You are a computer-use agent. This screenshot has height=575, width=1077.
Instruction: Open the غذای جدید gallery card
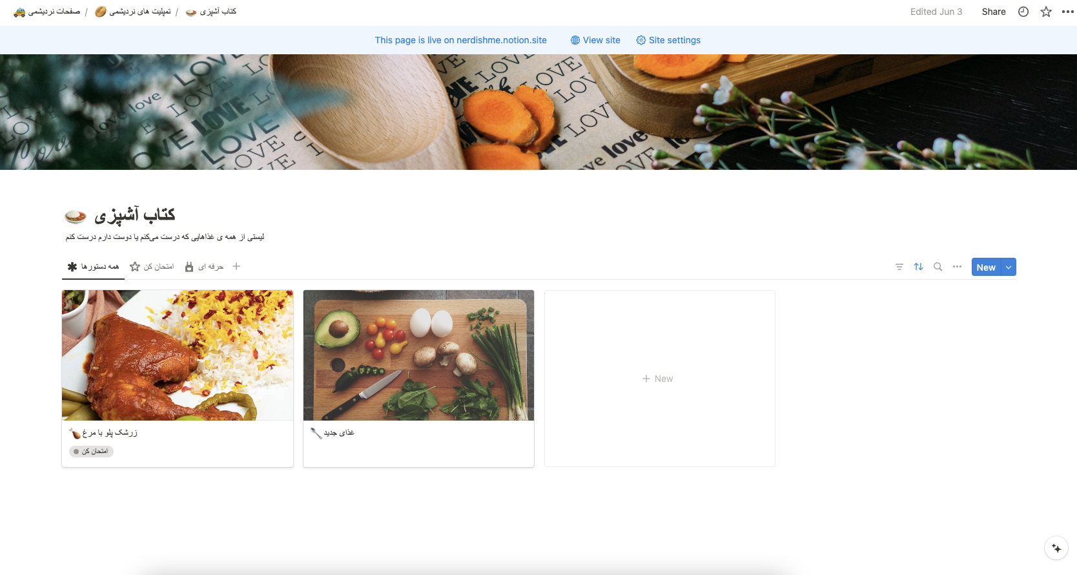coord(418,379)
